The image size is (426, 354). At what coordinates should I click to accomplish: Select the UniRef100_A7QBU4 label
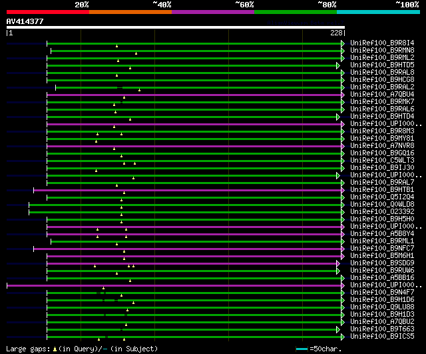[382, 95]
